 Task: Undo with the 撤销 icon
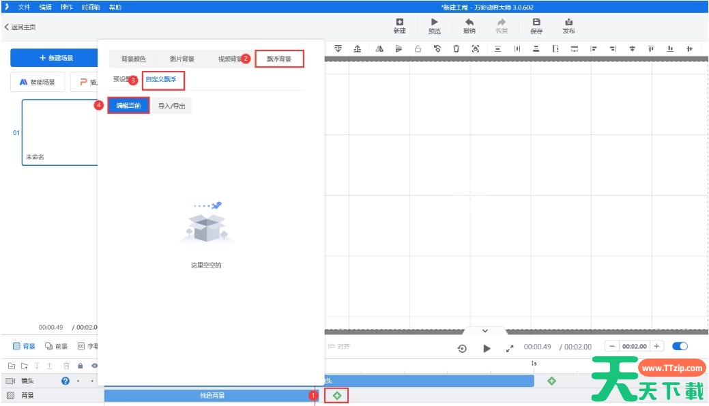click(x=469, y=26)
